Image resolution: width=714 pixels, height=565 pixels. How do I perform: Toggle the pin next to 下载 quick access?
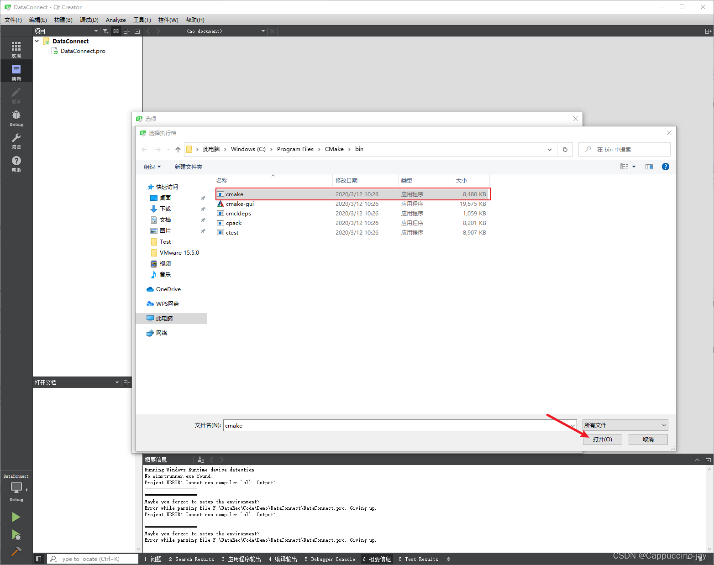202,209
